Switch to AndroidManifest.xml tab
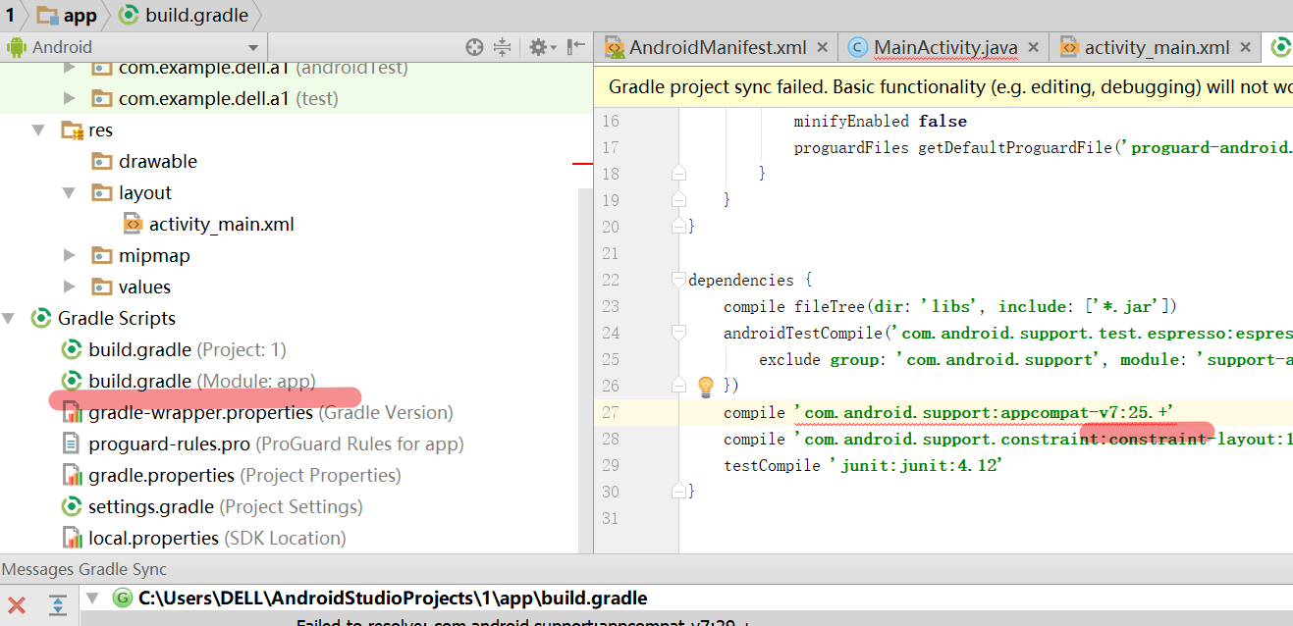 click(x=718, y=47)
